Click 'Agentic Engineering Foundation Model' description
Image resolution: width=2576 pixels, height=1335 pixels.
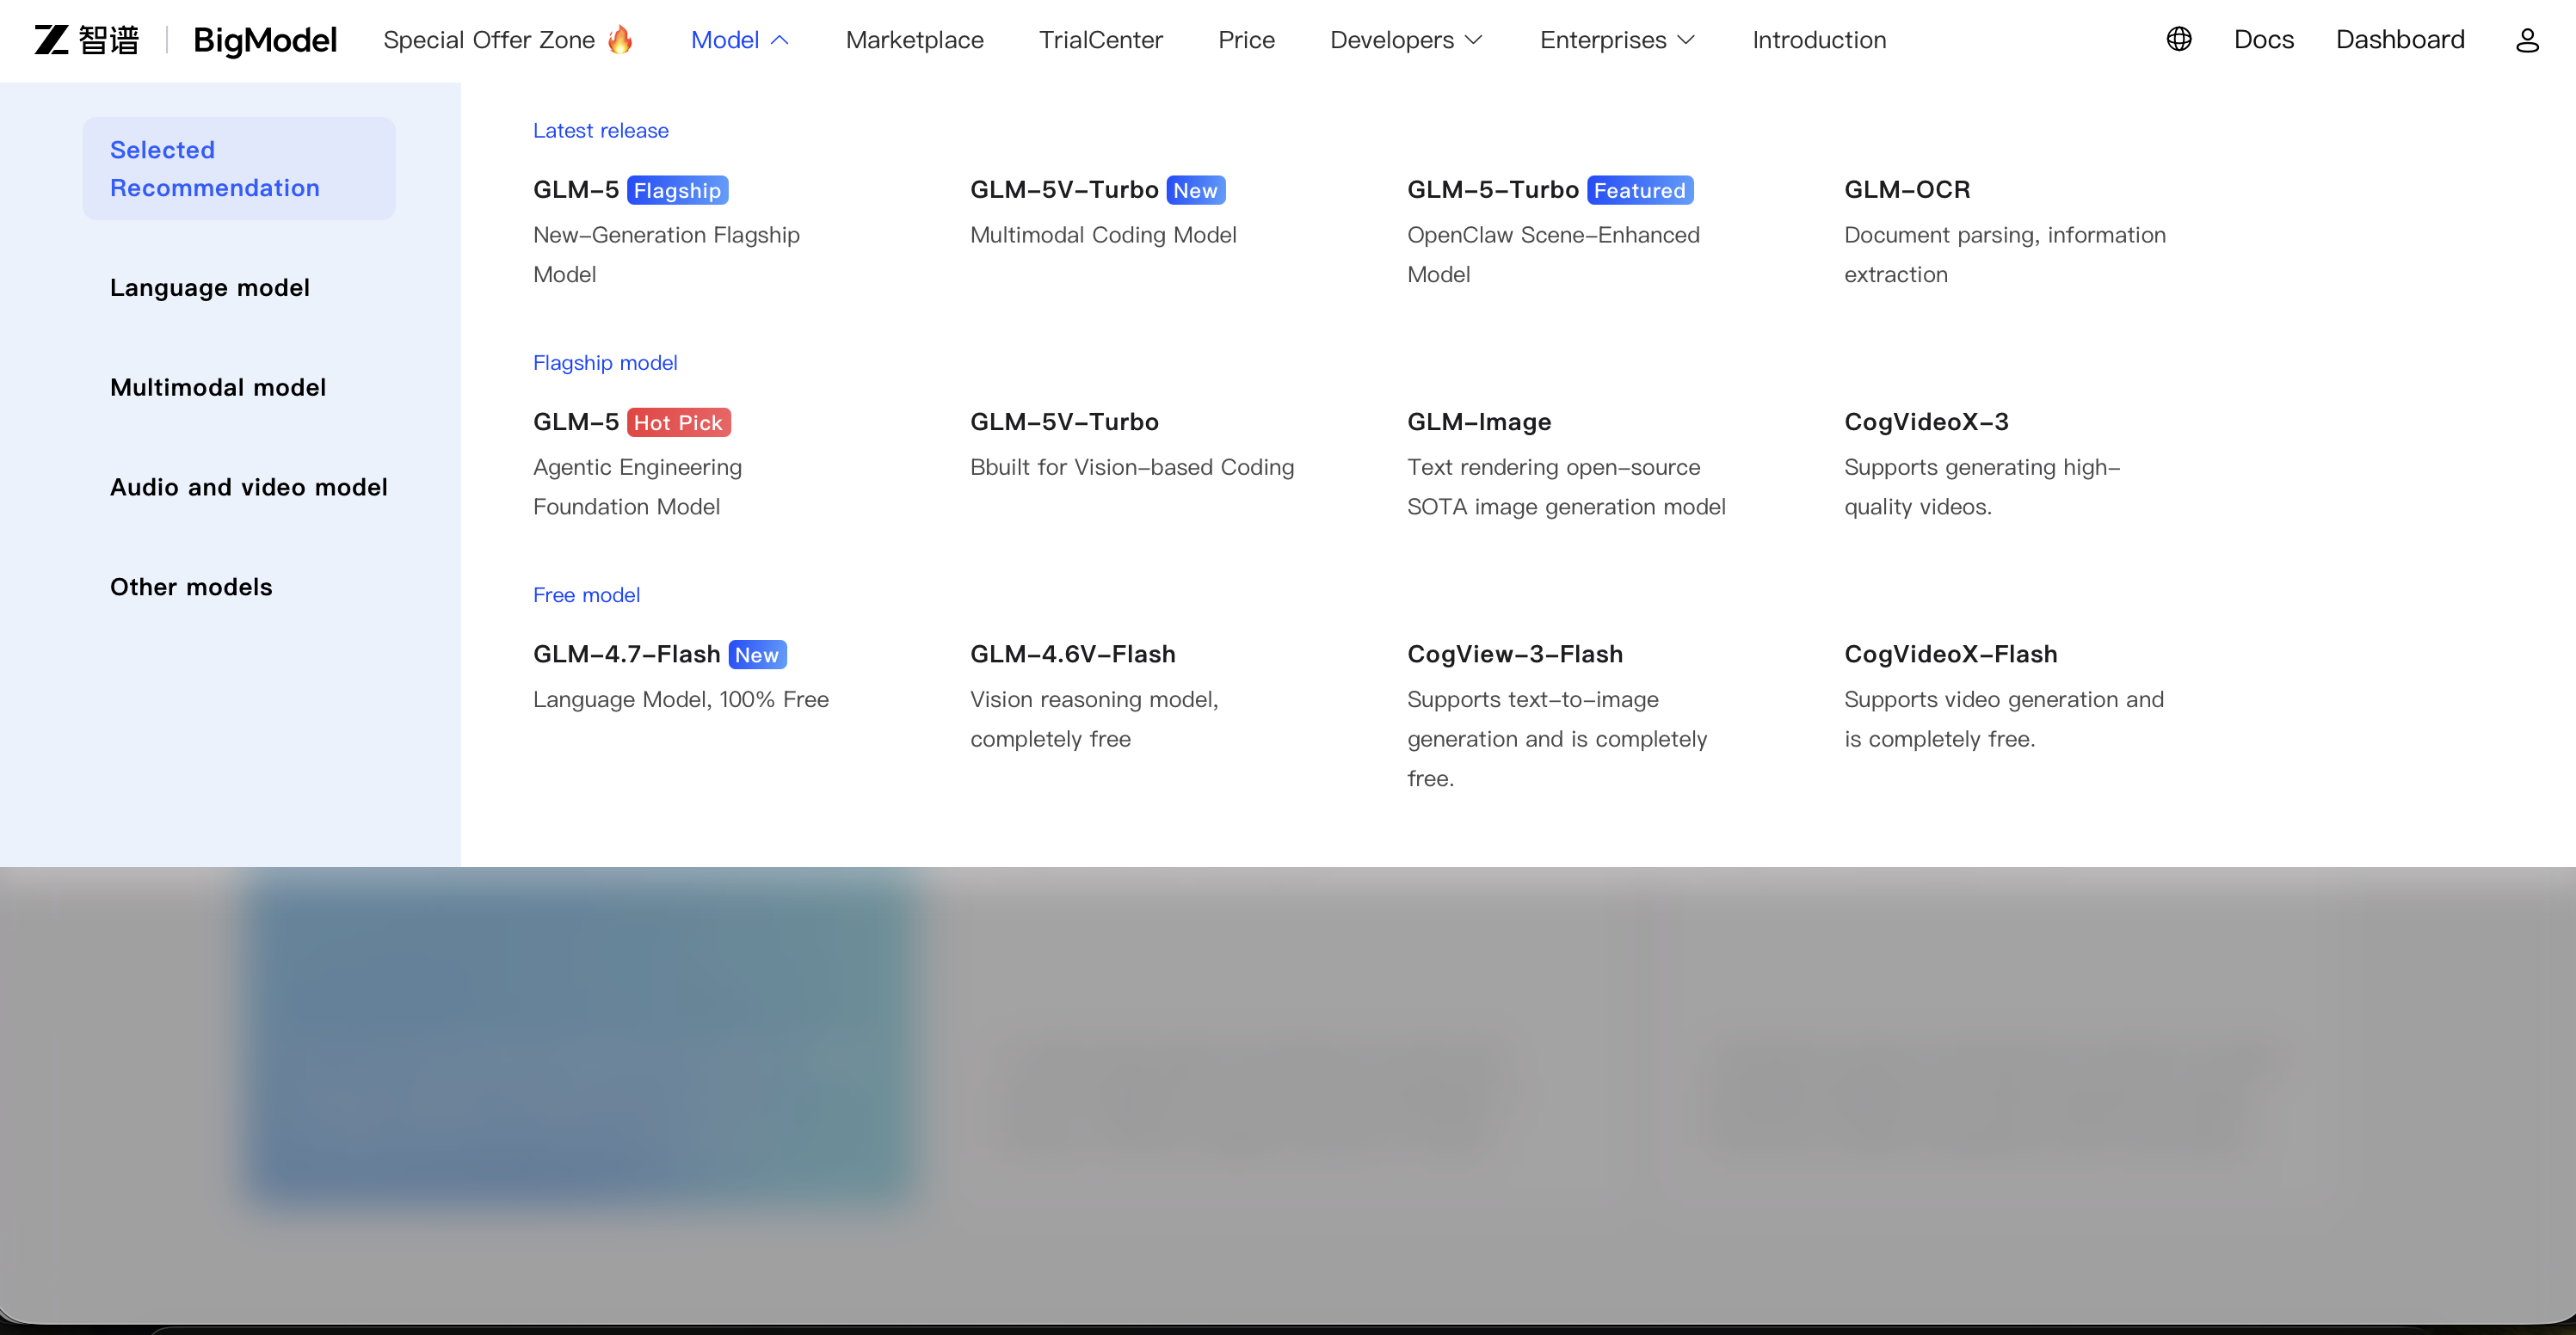637,487
